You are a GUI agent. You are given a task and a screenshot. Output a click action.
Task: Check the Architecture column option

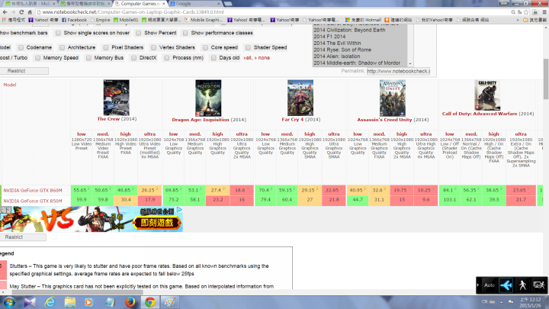pyautogui.click(x=62, y=47)
